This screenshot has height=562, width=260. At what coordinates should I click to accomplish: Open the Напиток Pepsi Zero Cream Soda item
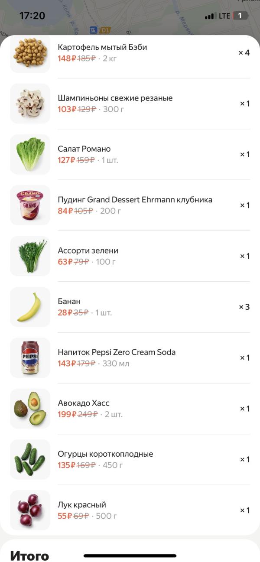pos(117,352)
